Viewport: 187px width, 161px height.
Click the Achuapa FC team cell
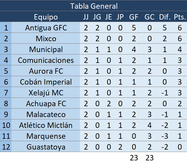46,104
